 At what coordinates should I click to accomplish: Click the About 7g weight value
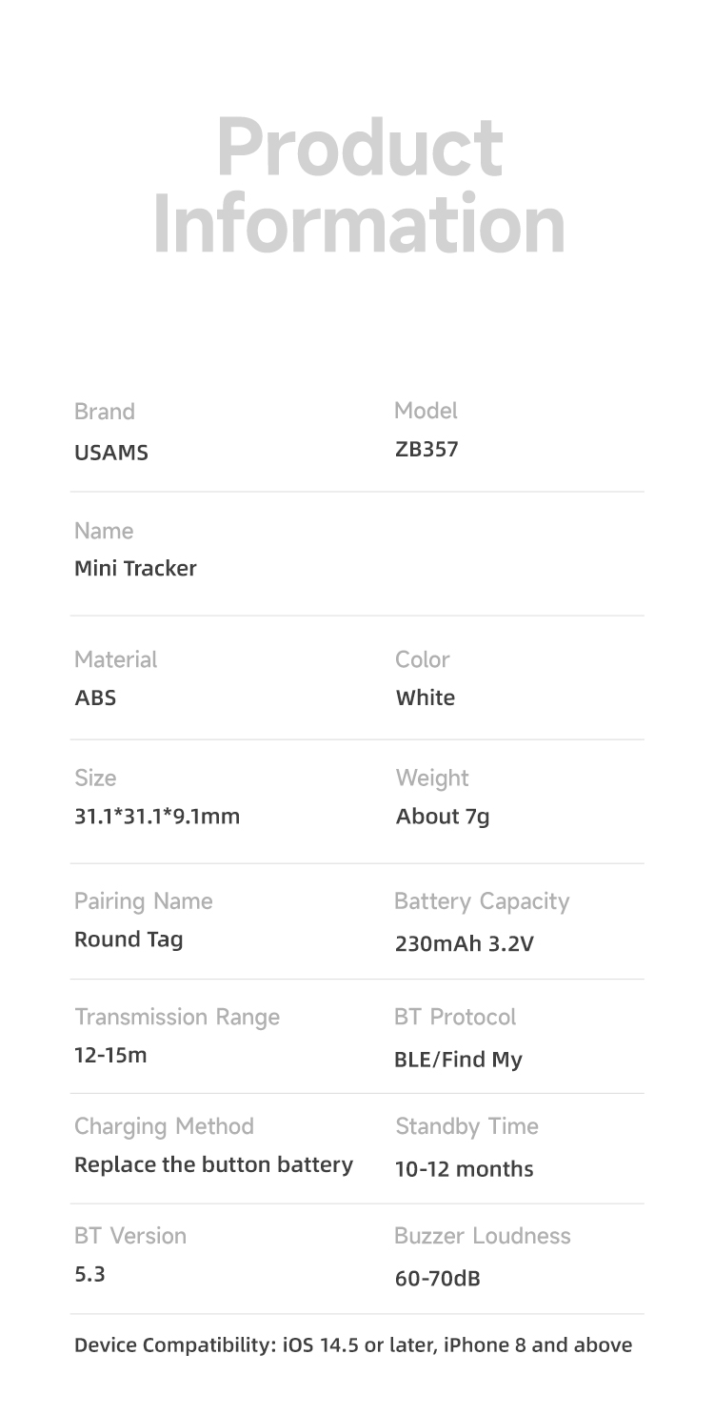[443, 817]
